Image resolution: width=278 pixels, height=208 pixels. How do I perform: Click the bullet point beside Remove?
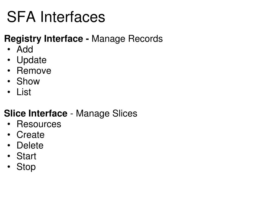point(9,71)
